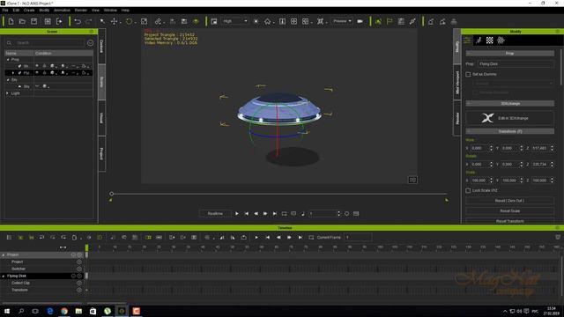Switch to the Content side tab
This screenshot has height=317, width=564.
point(102,47)
